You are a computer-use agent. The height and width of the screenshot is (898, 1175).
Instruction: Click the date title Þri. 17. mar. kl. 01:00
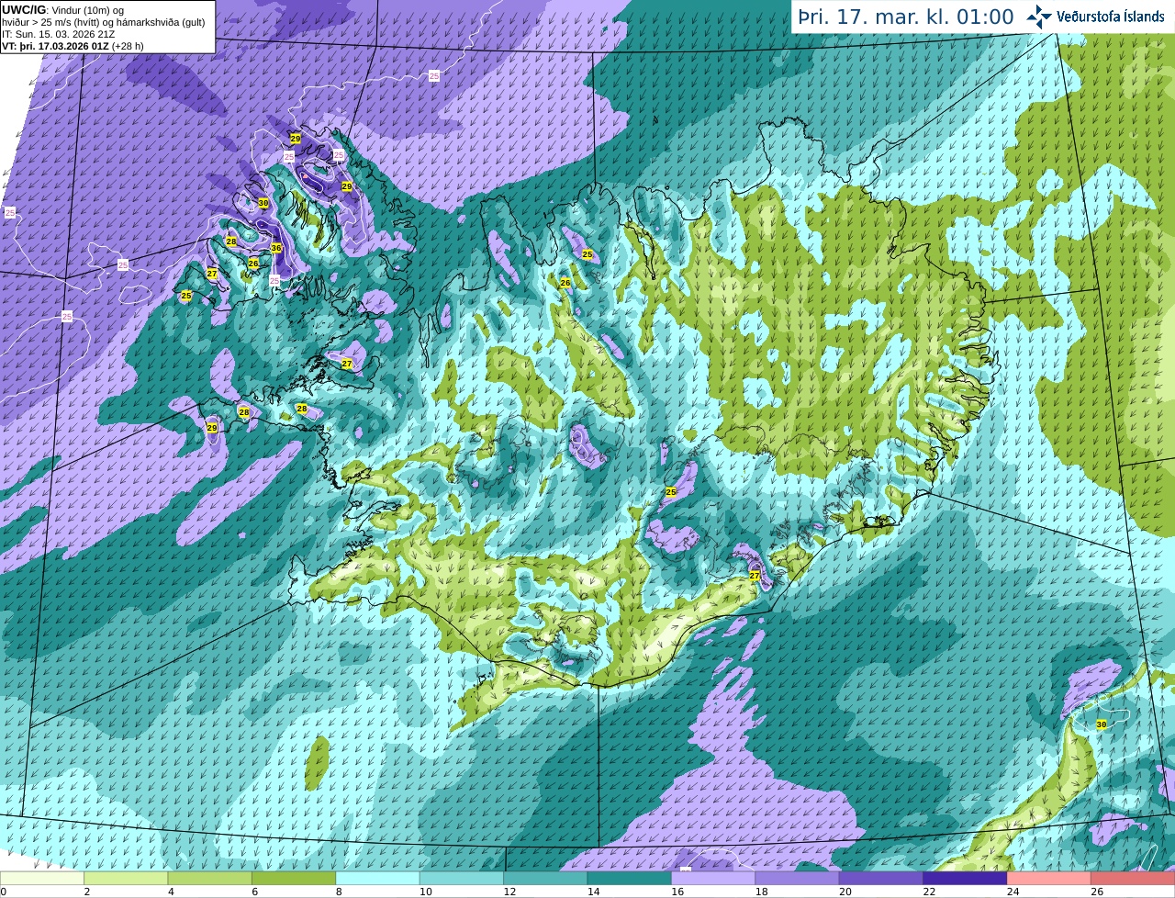pos(906,17)
